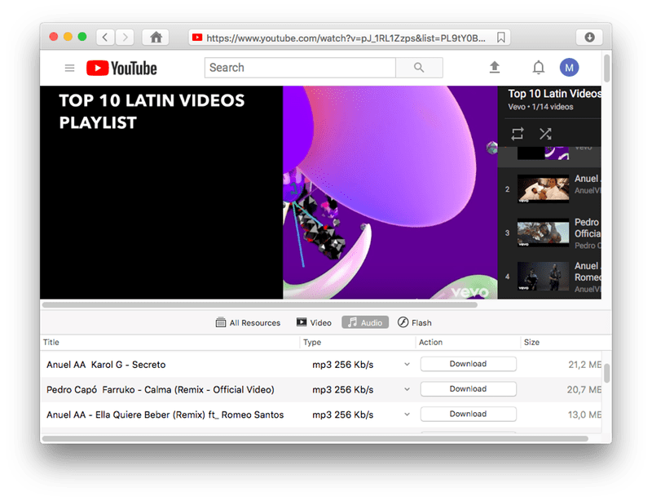Click mp3 256 Kb/s in Calma row

[342, 390]
